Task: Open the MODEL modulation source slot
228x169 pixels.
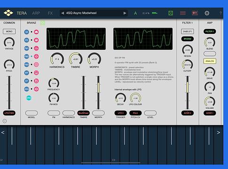Action: [31, 113]
